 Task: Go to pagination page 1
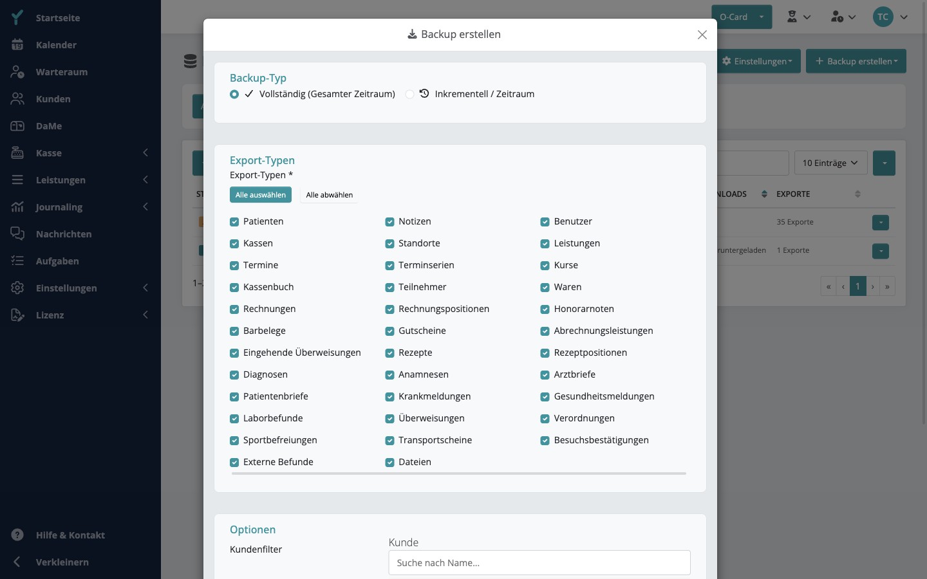(857, 286)
